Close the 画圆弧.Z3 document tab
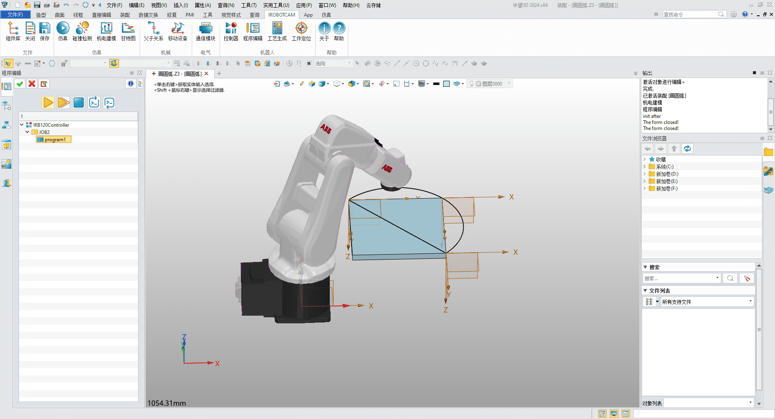Image resolution: width=775 pixels, height=419 pixels. click(206, 73)
